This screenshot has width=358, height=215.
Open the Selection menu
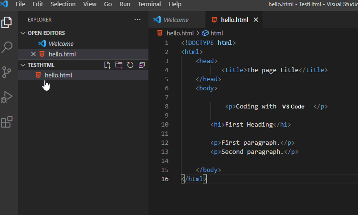click(63, 4)
